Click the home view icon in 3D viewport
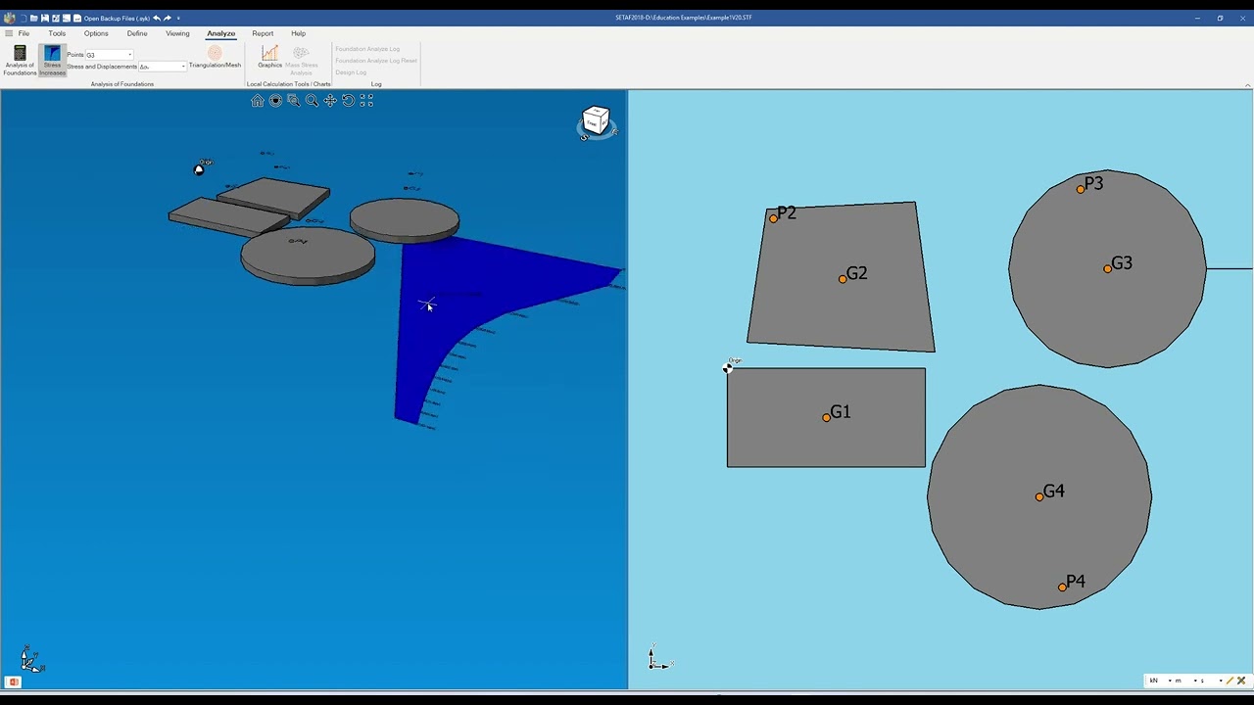The image size is (1254, 705). pyautogui.click(x=258, y=101)
